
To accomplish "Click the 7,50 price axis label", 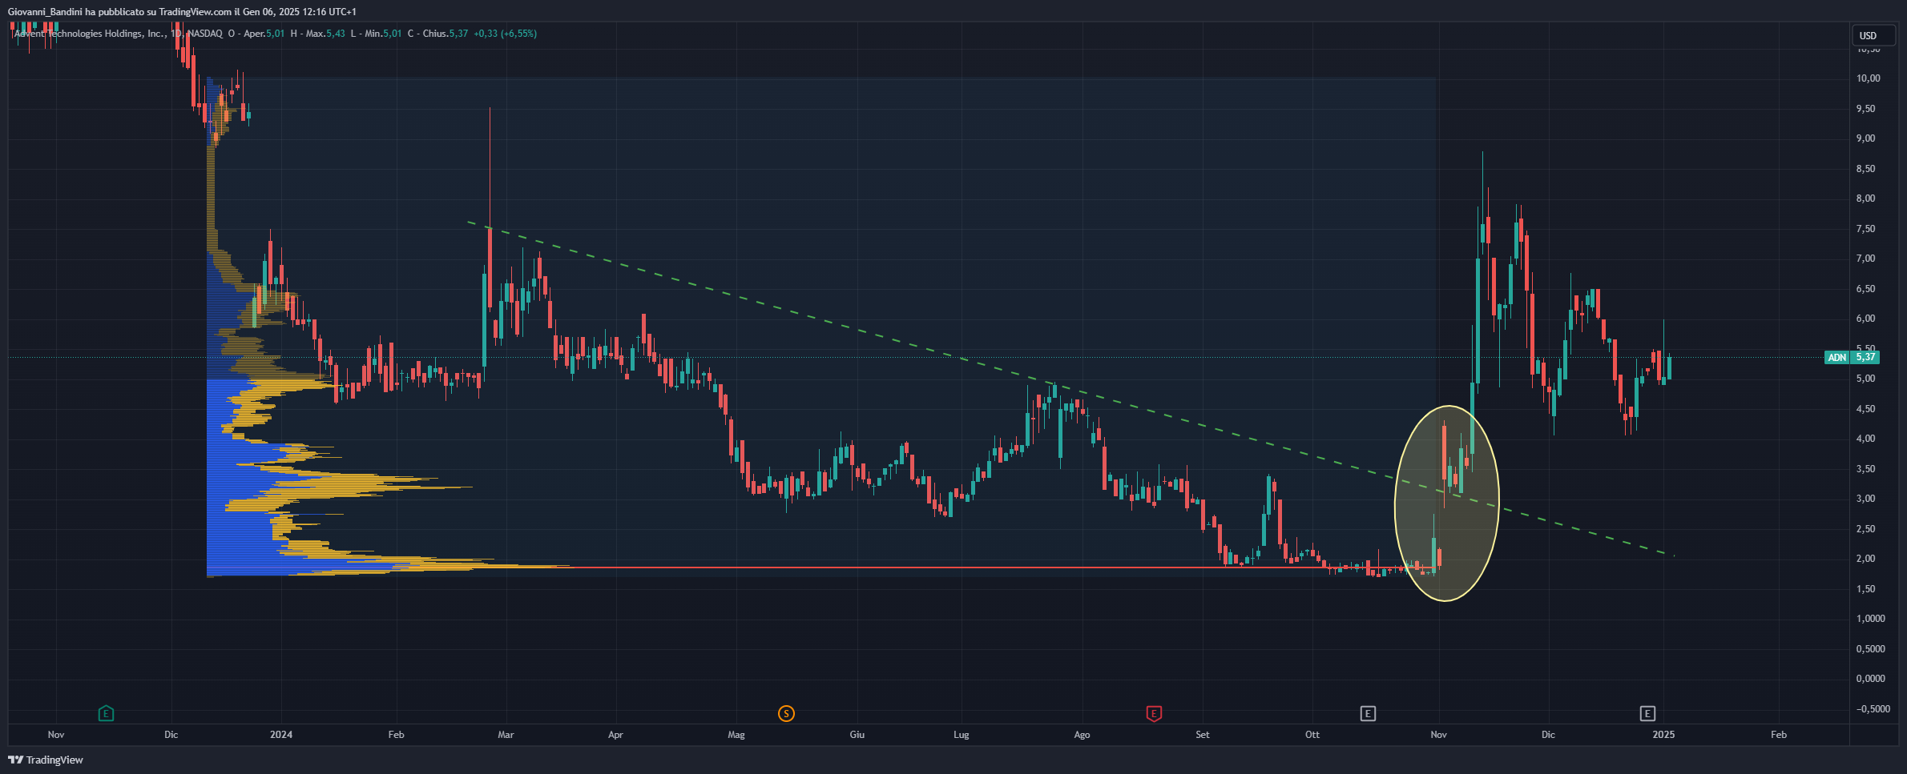I will [x=1866, y=229].
